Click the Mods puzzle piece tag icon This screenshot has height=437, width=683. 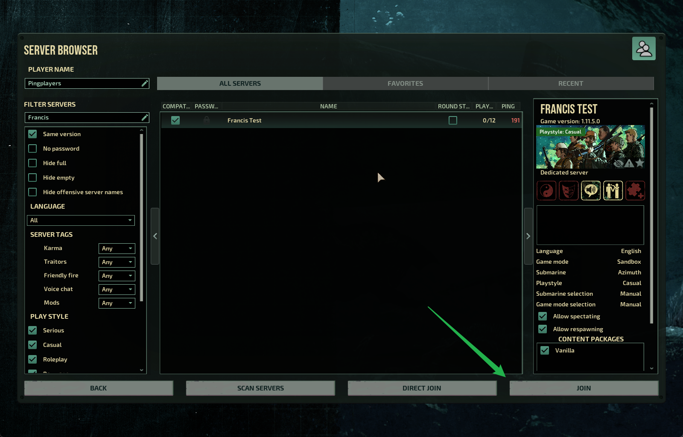click(635, 191)
